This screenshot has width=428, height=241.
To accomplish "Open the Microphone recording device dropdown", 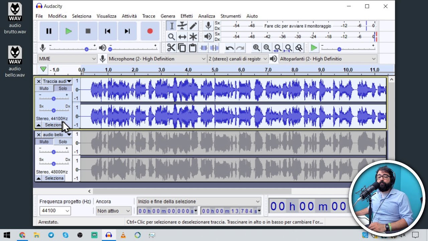I will 157,59.
